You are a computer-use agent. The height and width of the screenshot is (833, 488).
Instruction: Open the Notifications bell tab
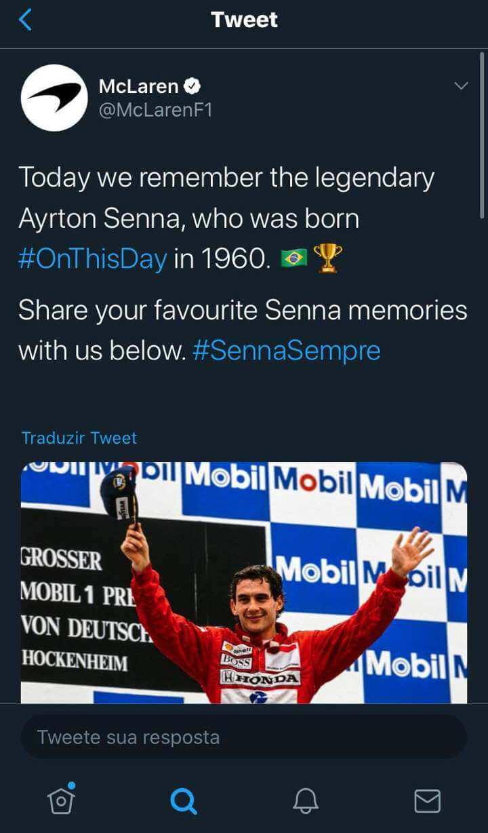tap(305, 801)
